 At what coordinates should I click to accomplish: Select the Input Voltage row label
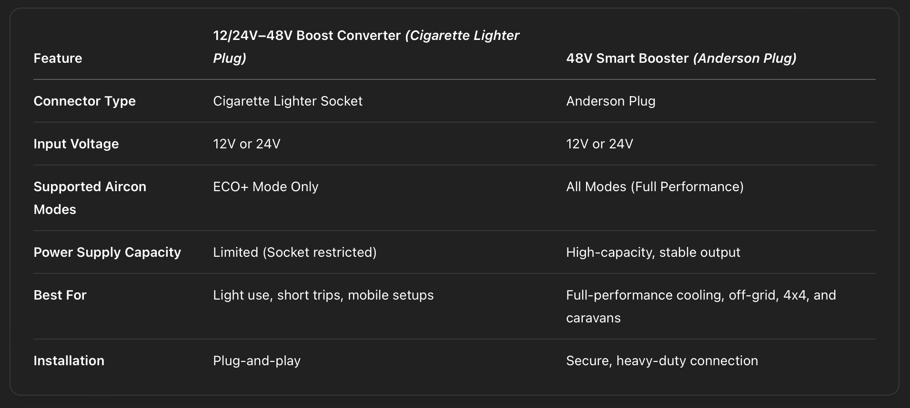(76, 144)
